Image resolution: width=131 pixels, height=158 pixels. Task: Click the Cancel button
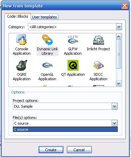click(x=79, y=150)
